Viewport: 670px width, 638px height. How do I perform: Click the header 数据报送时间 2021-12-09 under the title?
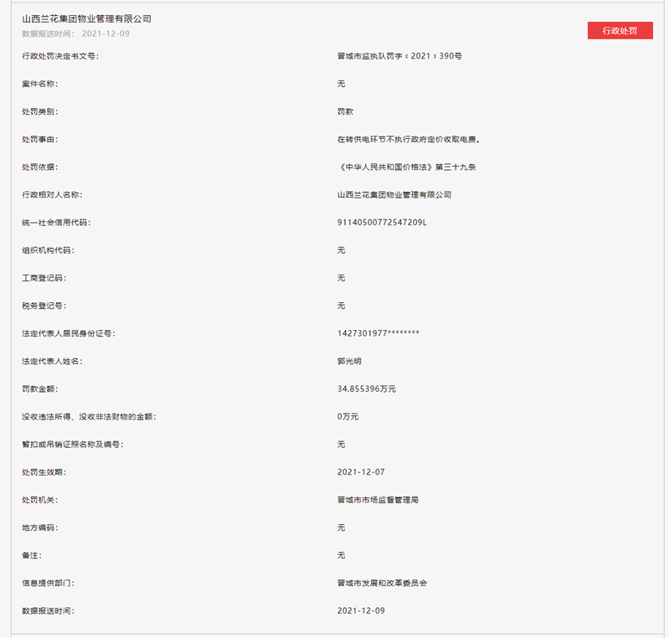click(x=75, y=33)
